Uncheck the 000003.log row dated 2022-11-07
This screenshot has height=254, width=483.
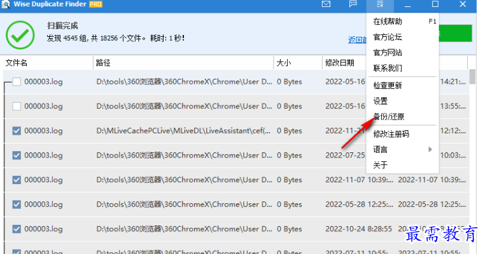[17, 180]
